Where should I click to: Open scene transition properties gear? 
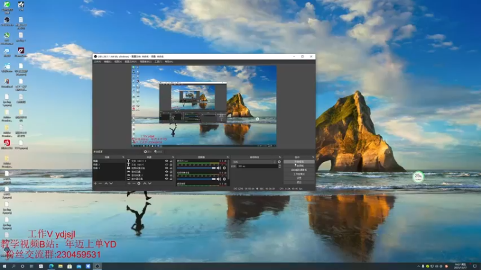tap(279, 162)
